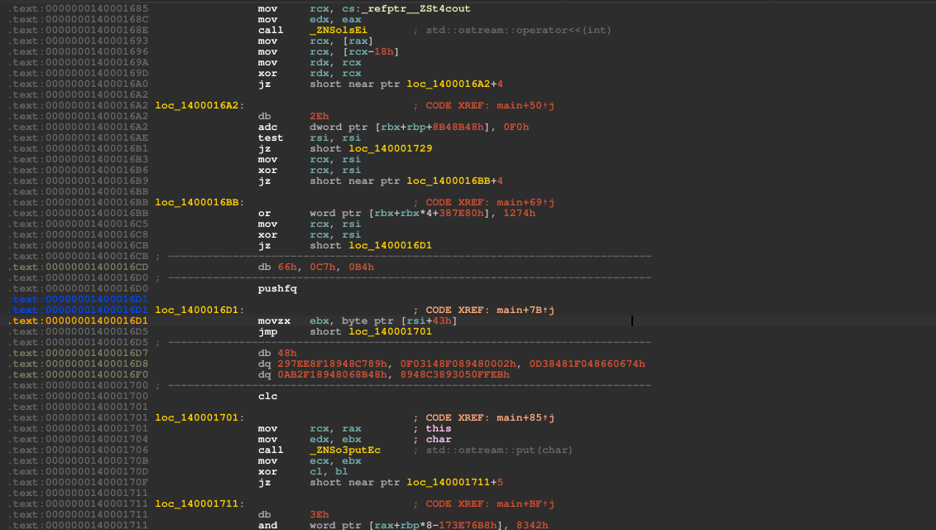Follow jz operand loc_1400016D1
Image resolution: width=936 pixels, height=530 pixels.
pyautogui.click(x=391, y=246)
